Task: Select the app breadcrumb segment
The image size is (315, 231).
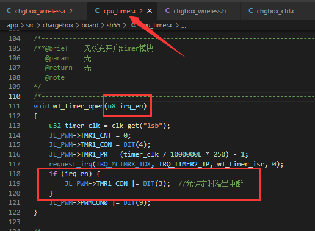Action: point(12,26)
